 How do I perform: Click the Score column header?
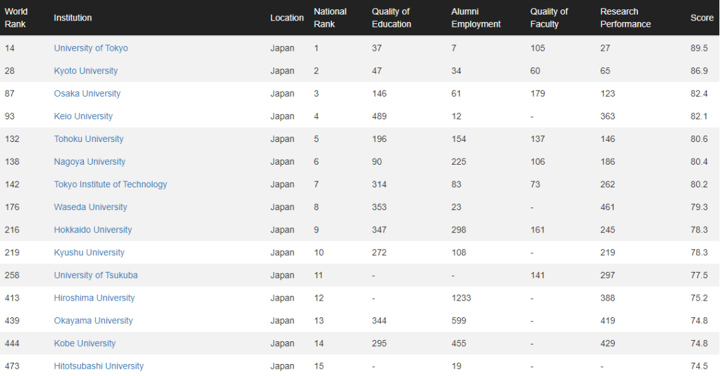pyautogui.click(x=702, y=18)
